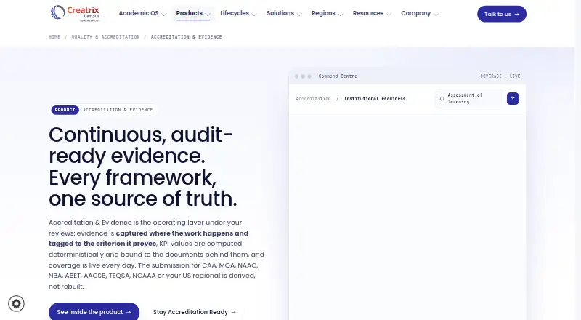Click the PRODUCT badge

[65, 110]
